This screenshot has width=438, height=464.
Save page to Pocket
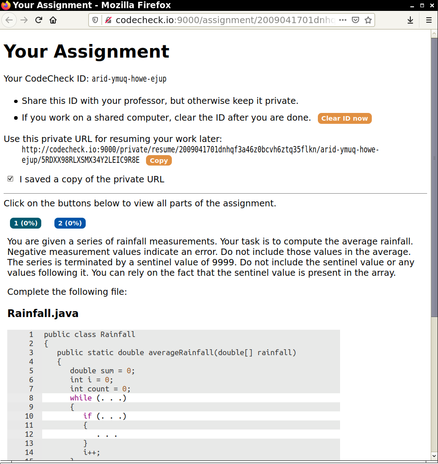356,20
